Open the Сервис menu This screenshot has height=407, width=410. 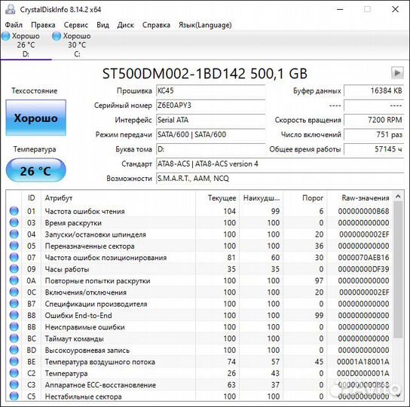point(76,25)
